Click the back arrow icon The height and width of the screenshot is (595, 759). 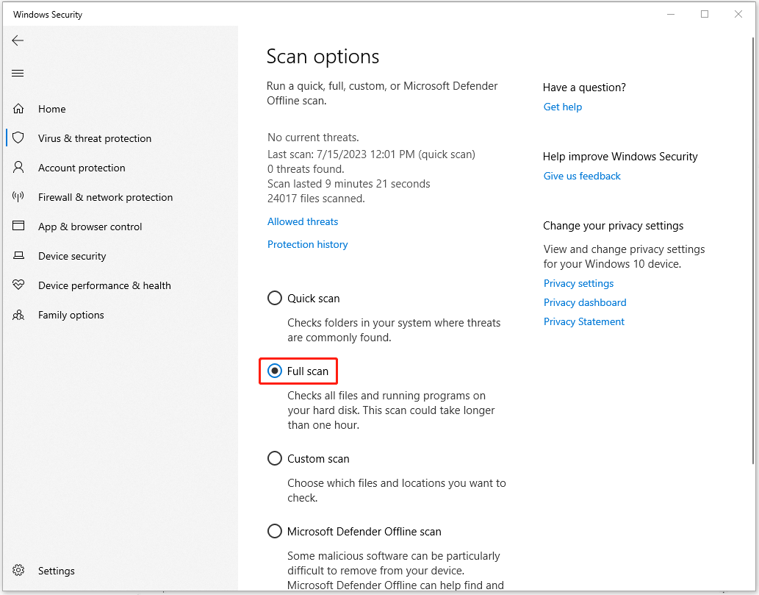[18, 40]
